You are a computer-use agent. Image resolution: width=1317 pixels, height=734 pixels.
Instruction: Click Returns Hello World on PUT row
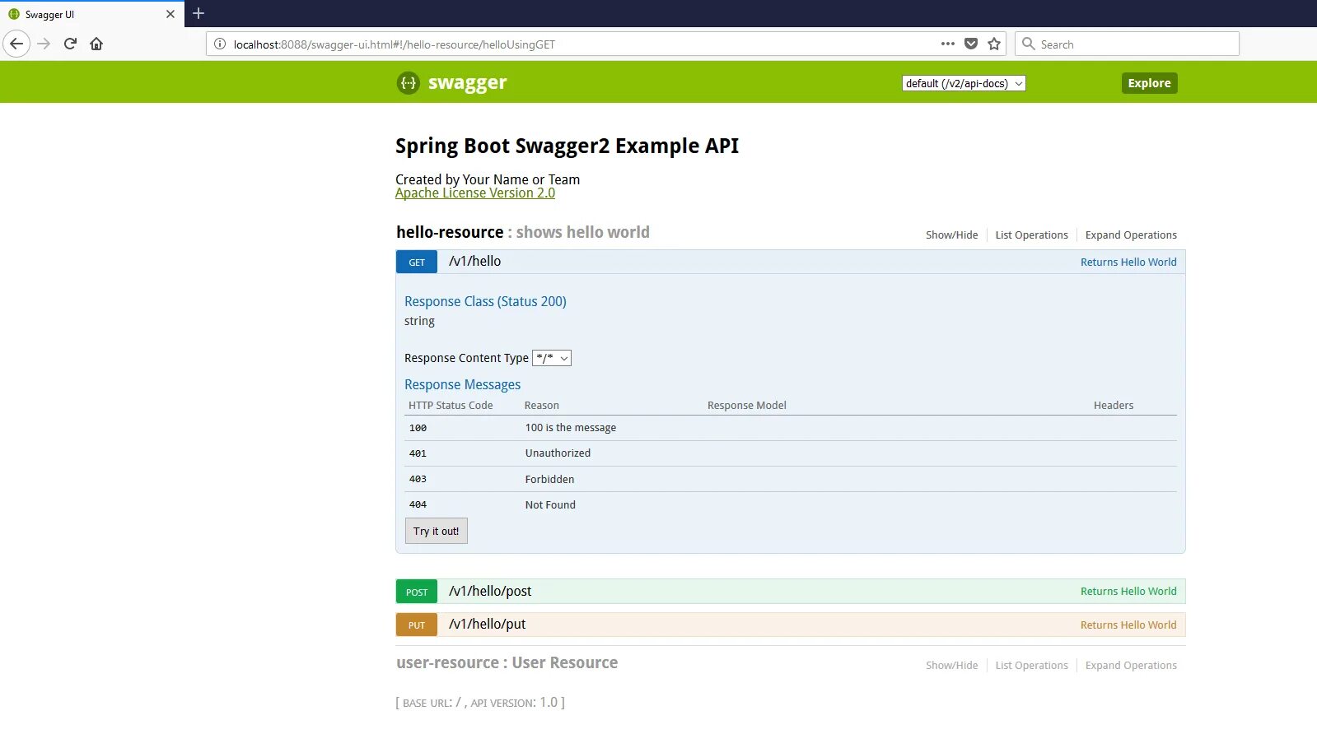pos(1128,625)
